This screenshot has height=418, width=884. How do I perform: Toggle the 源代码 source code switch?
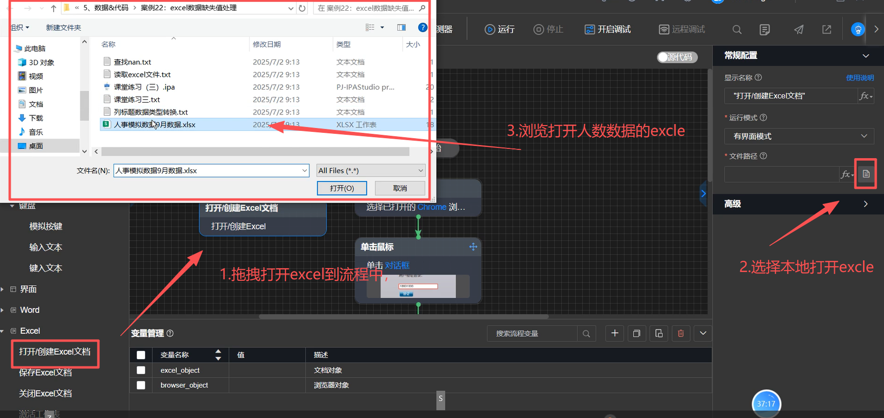click(677, 57)
